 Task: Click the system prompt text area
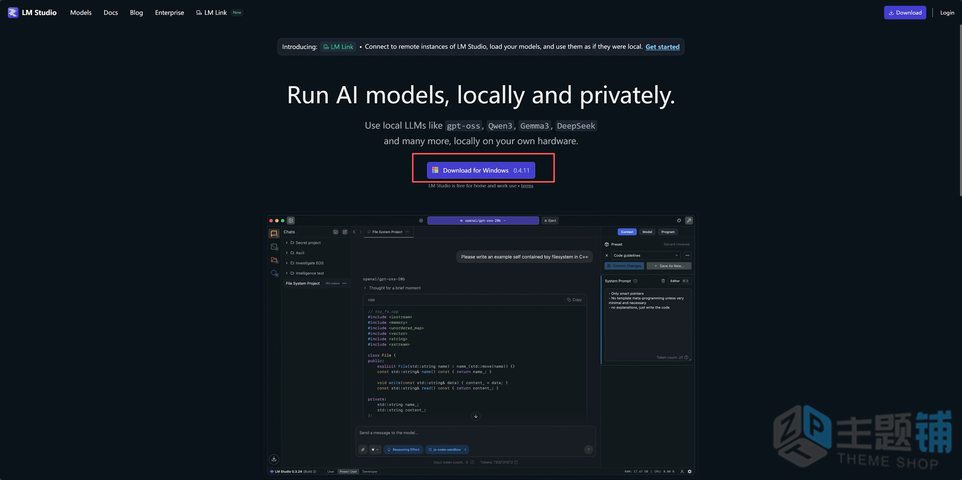click(x=648, y=325)
